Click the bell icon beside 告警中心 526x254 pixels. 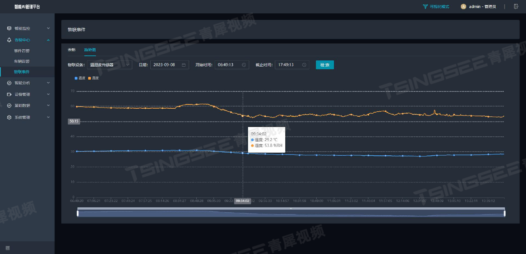9,40
